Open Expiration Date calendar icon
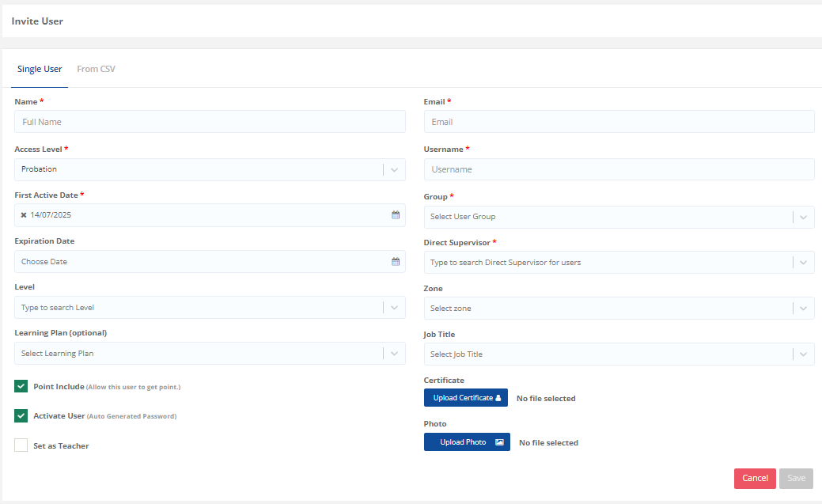822x504 pixels. [x=396, y=262]
